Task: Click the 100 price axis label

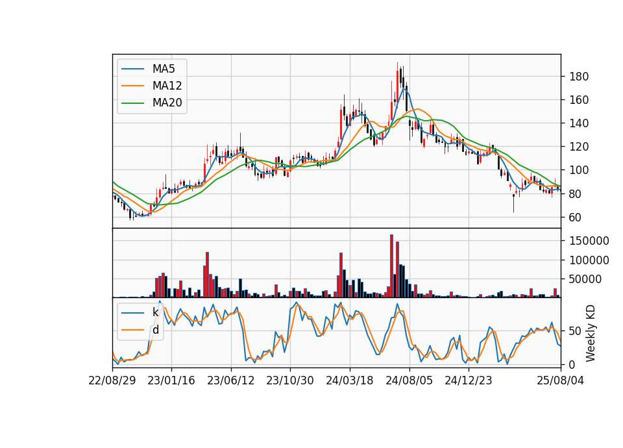Action: click(579, 170)
